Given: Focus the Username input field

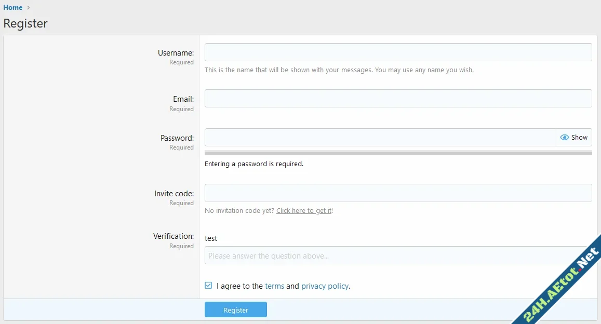Looking at the screenshot, I should tap(398, 52).
